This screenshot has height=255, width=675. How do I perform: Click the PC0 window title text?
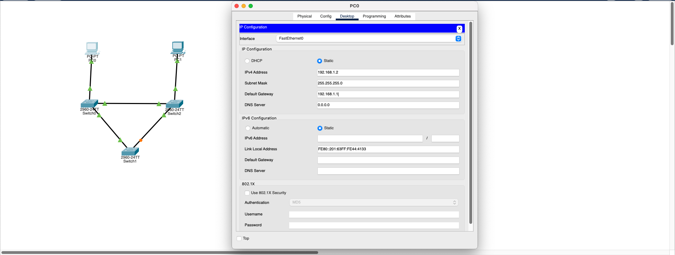354,6
